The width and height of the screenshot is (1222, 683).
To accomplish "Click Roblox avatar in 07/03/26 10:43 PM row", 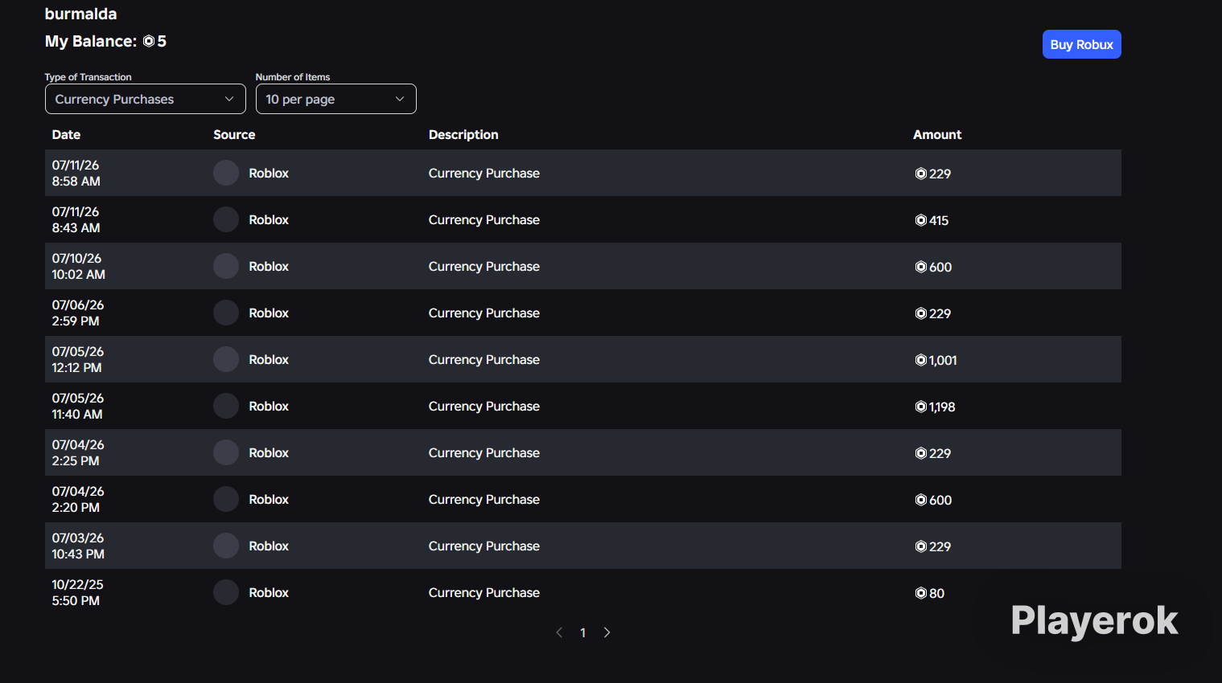I will click(226, 546).
